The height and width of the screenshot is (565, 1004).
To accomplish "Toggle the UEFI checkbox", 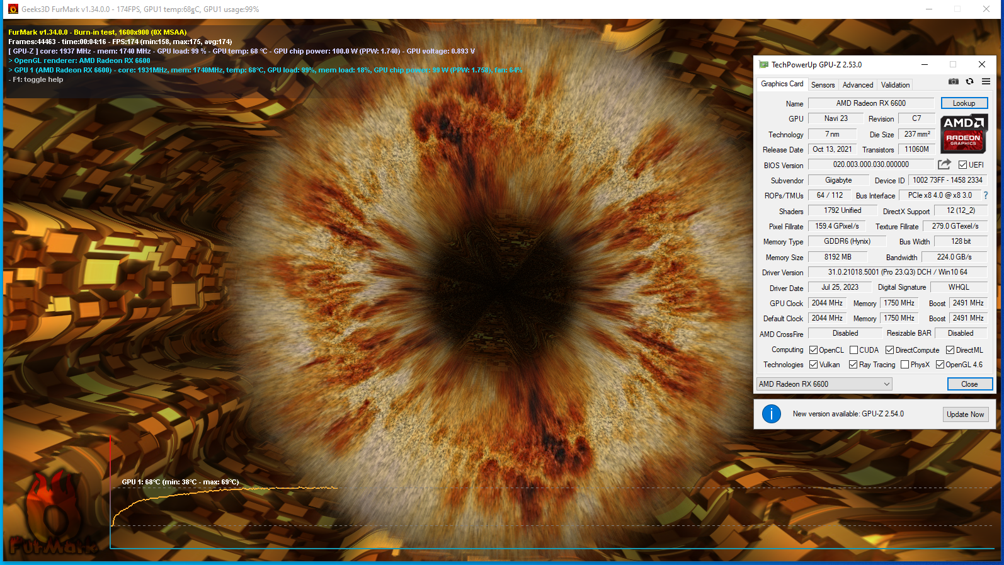I will [962, 165].
